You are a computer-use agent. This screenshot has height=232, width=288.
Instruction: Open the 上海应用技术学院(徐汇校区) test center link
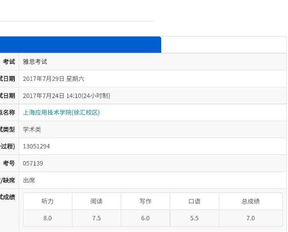point(61,112)
